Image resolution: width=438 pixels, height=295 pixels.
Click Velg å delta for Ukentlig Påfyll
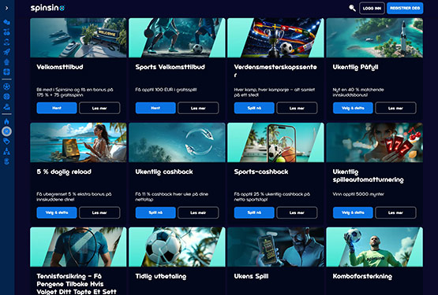pos(353,108)
